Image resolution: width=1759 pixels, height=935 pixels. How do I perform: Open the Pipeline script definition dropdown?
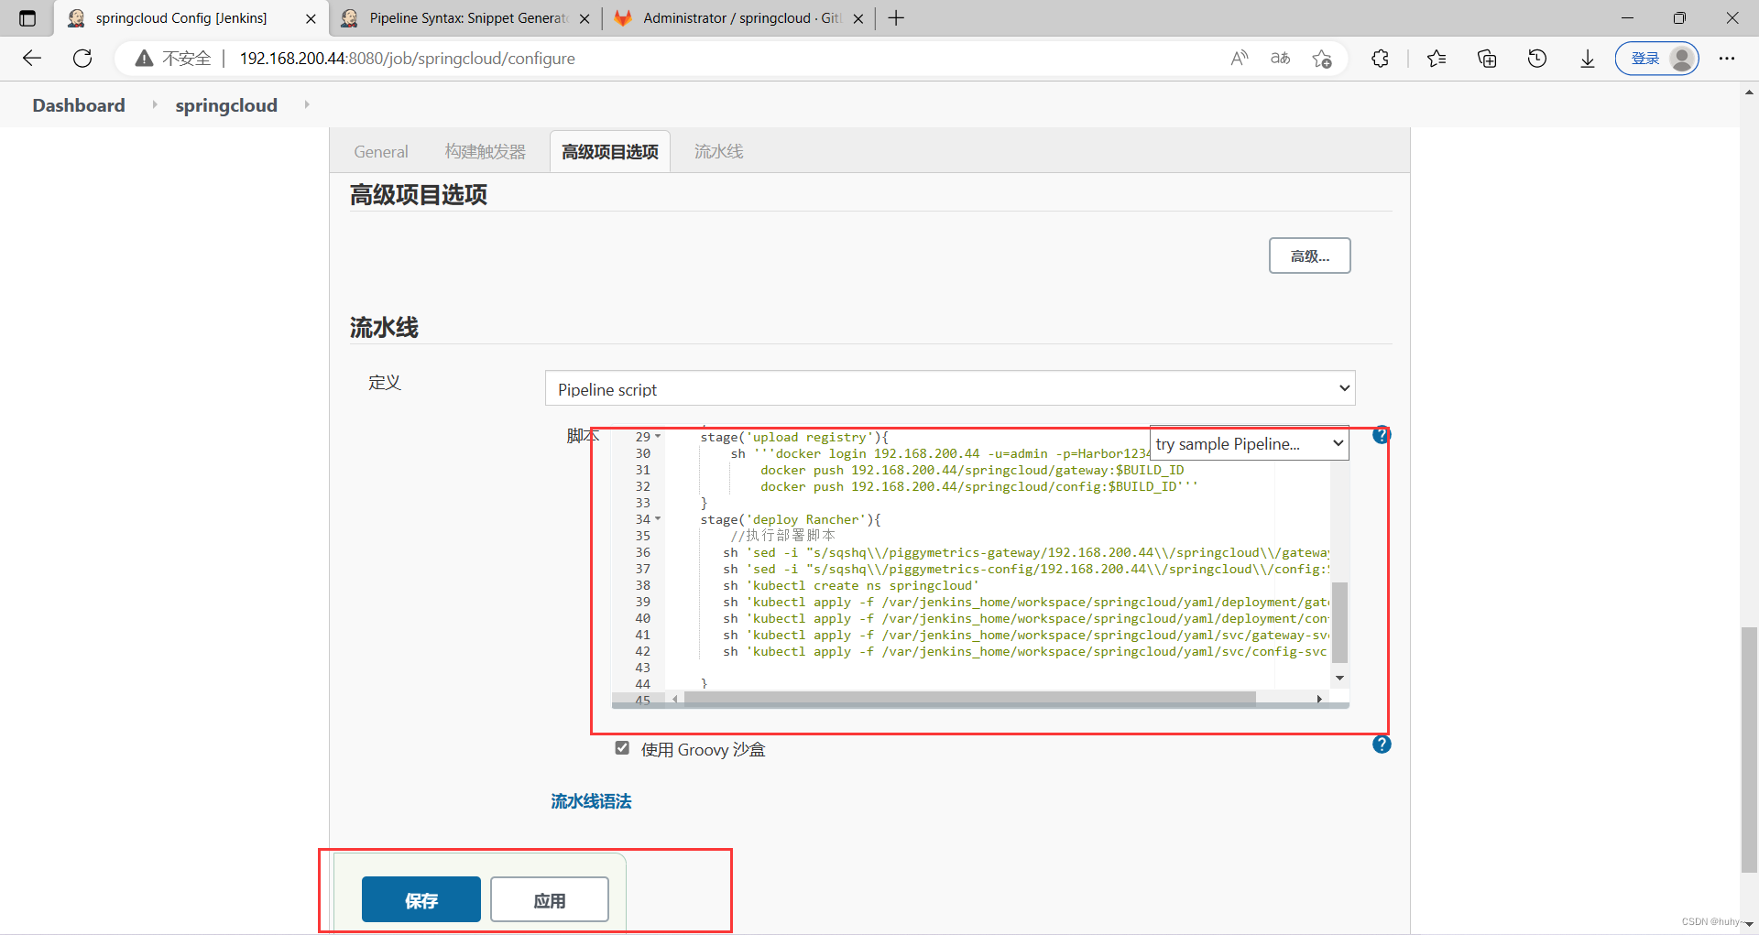[x=950, y=388]
